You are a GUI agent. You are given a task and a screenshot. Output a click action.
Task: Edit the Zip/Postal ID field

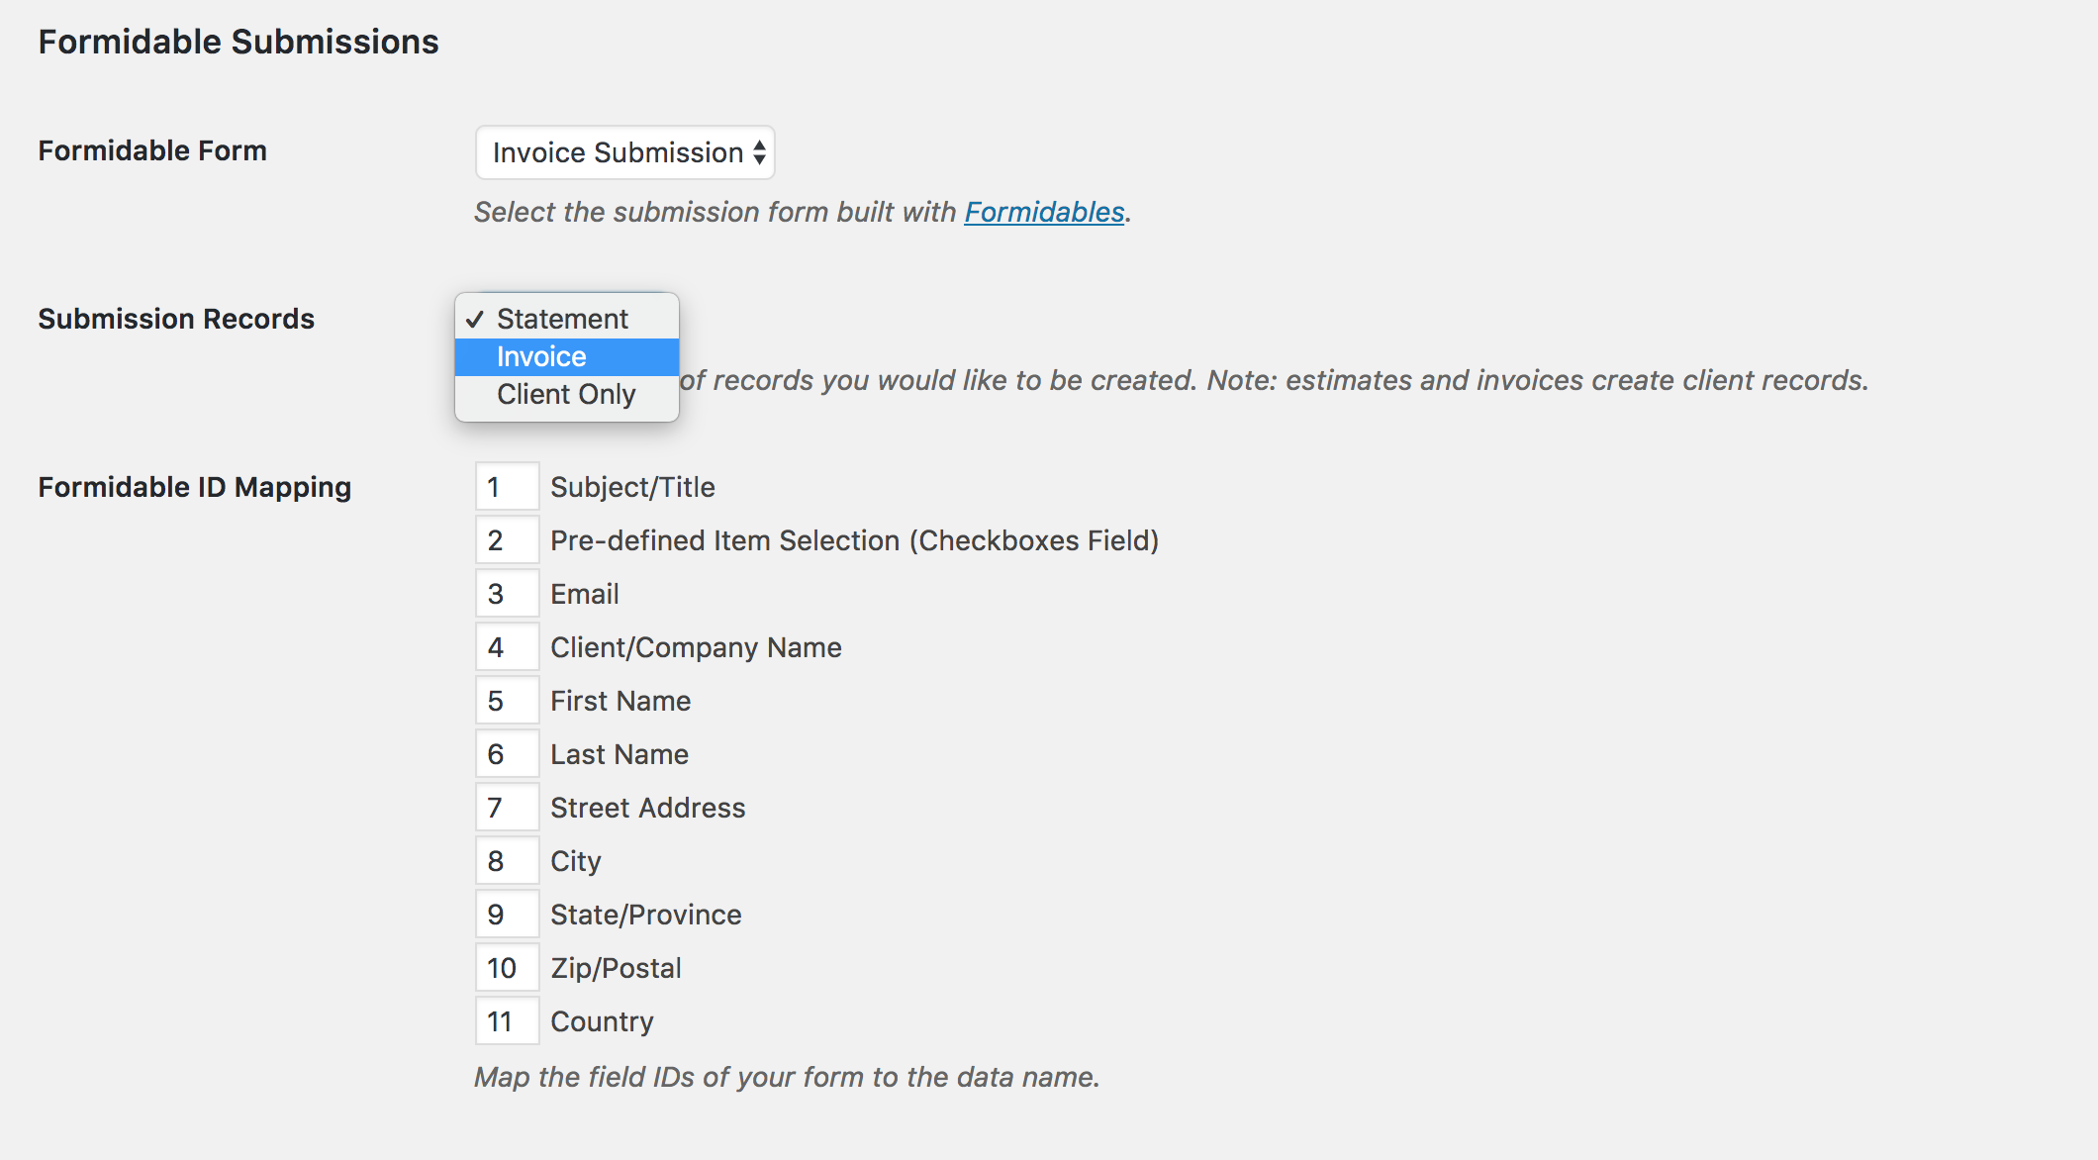click(x=507, y=968)
